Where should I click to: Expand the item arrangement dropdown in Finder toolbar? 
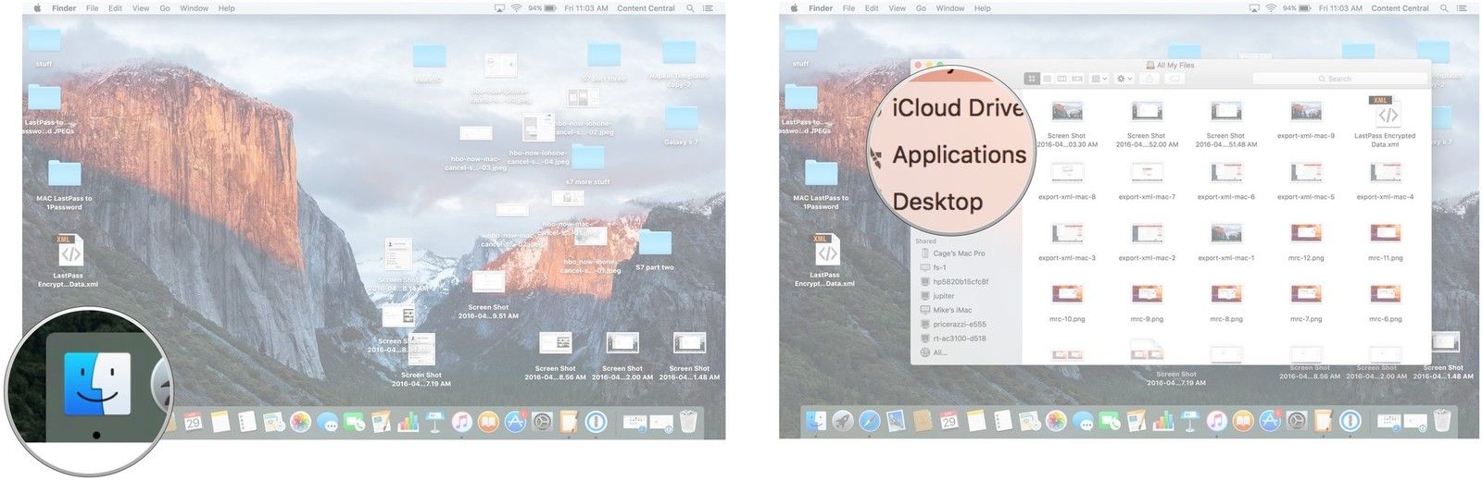[x=1099, y=80]
